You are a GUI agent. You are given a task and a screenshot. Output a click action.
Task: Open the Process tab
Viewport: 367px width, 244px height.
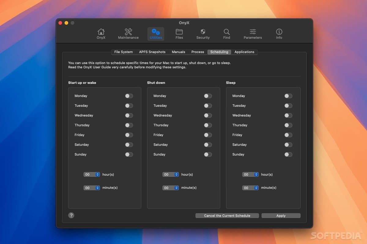click(x=198, y=52)
